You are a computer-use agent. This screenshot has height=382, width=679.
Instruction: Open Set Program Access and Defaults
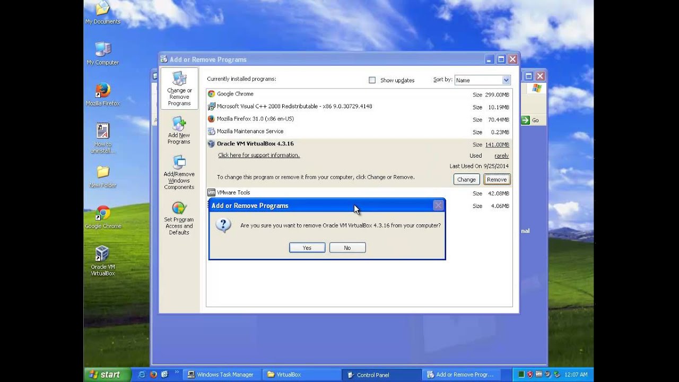point(179,218)
